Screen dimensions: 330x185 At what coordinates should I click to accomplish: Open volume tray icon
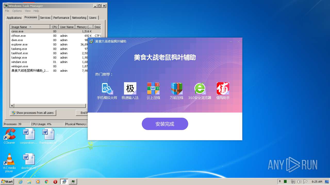point(299,181)
